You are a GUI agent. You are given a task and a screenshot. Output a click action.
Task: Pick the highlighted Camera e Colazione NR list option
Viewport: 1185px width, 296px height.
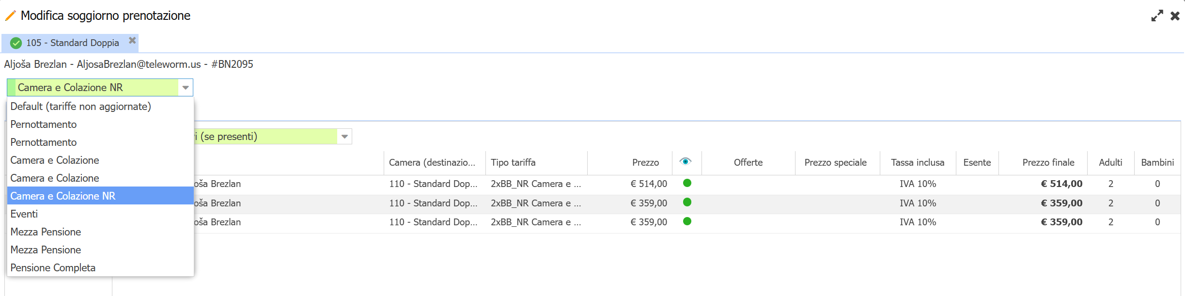coord(63,196)
